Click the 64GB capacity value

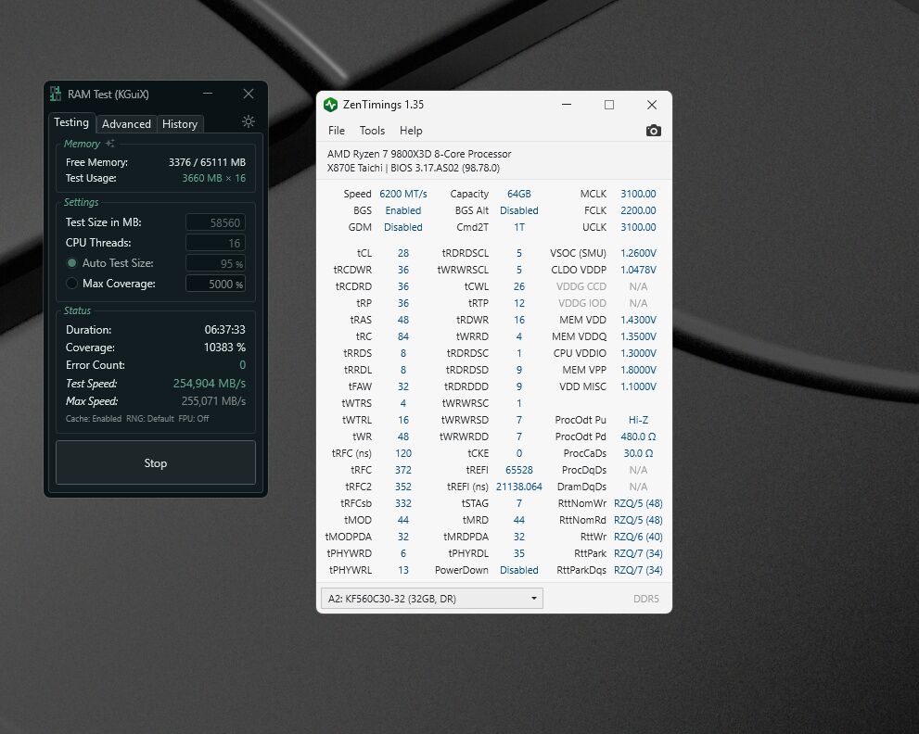click(519, 194)
